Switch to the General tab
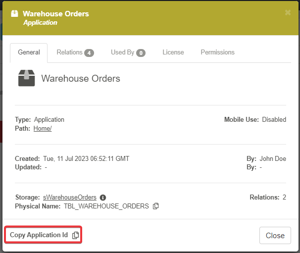Viewport: 300px width, 253px height. click(29, 52)
